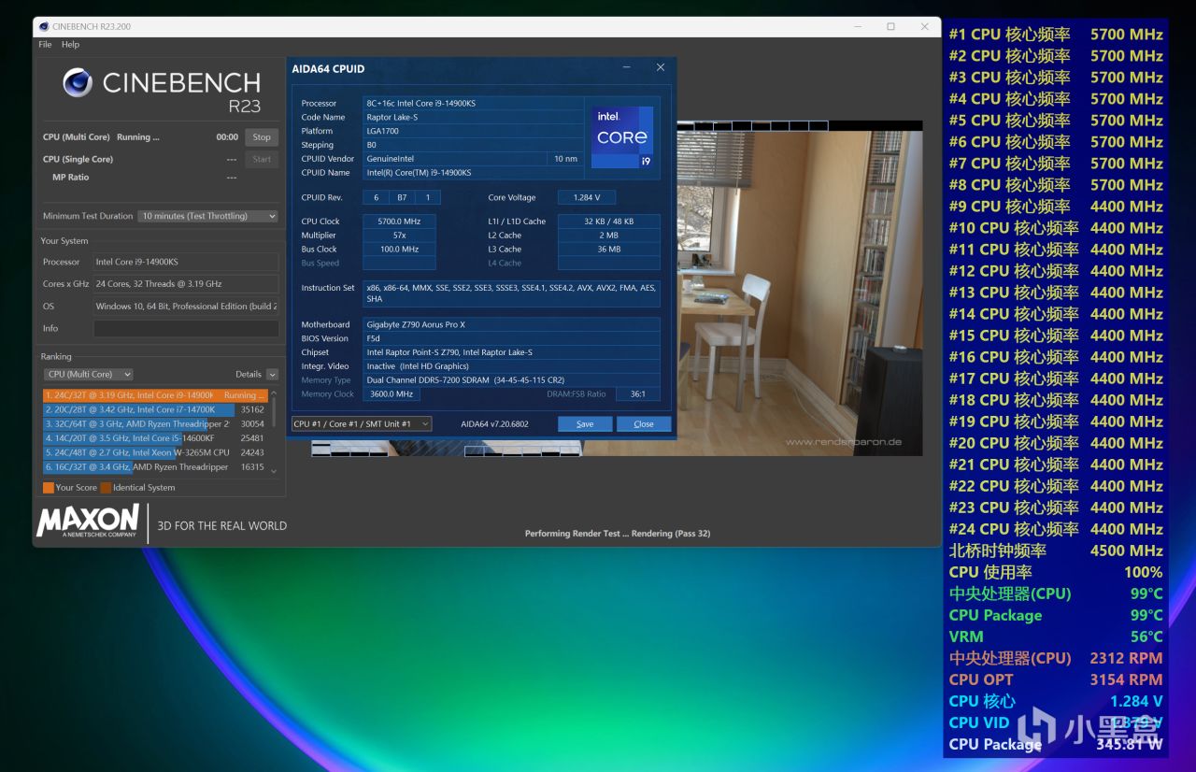Click the Save button in AIDA64 CPUID
Screen dimensions: 1196x772
[585, 423]
